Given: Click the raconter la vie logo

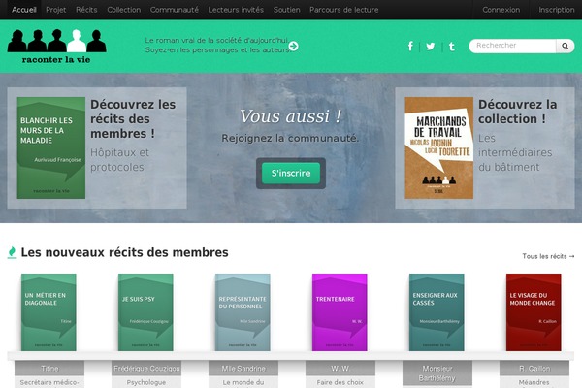Looking at the screenshot, I should [57, 47].
